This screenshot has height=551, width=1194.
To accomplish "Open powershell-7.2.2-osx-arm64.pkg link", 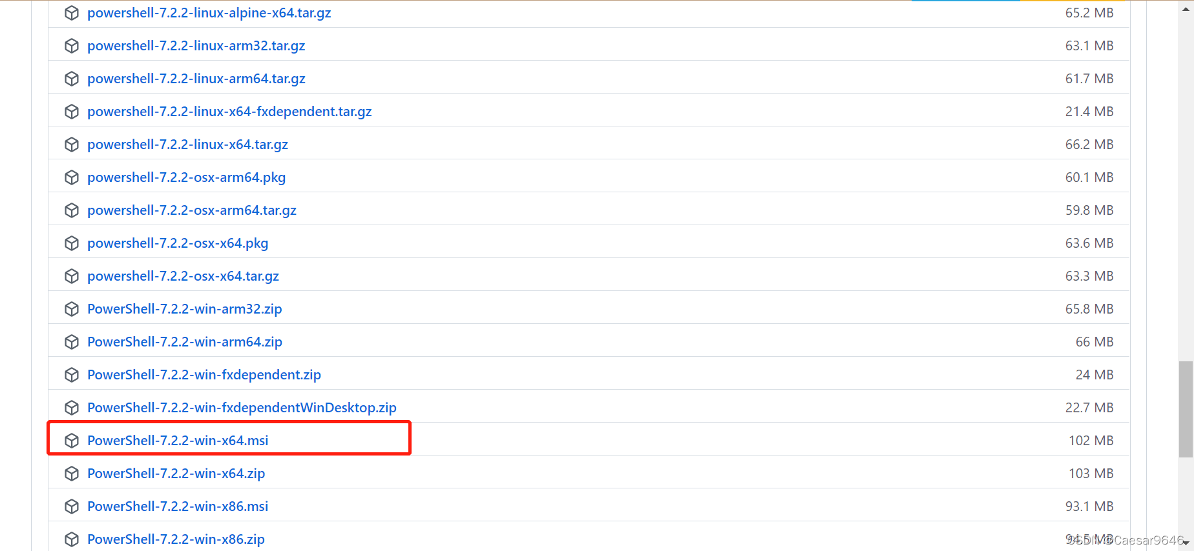I will coord(186,177).
